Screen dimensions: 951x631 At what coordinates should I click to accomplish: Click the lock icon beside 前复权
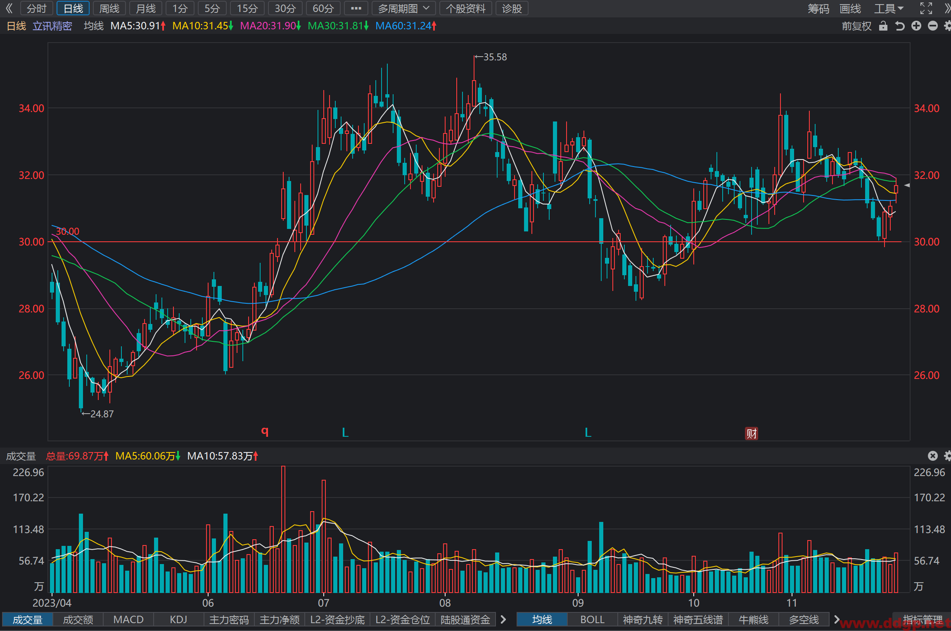[x=883, y=26]
